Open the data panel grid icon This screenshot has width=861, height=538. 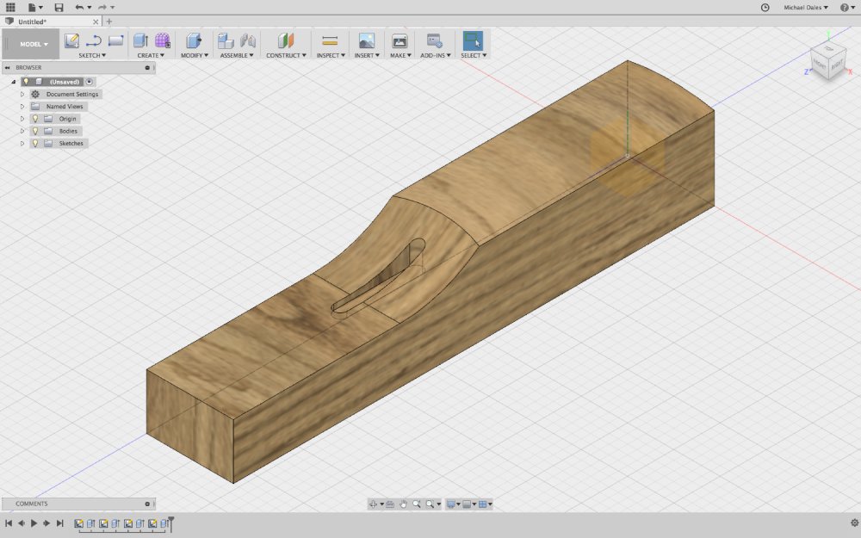click(x=9, y=7)
